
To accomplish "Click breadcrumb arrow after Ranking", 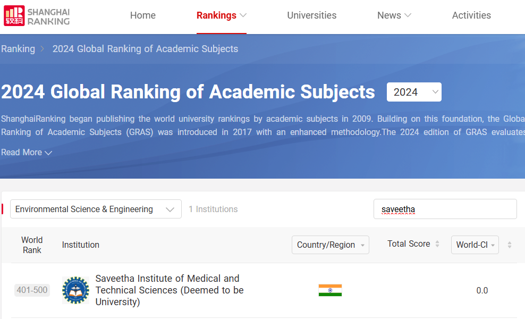I will tap(43, 49).
